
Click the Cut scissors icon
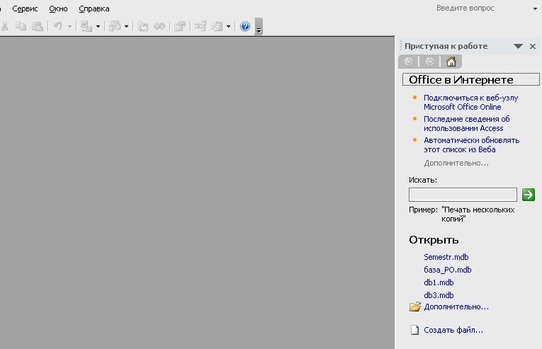(x=4, y=26)
